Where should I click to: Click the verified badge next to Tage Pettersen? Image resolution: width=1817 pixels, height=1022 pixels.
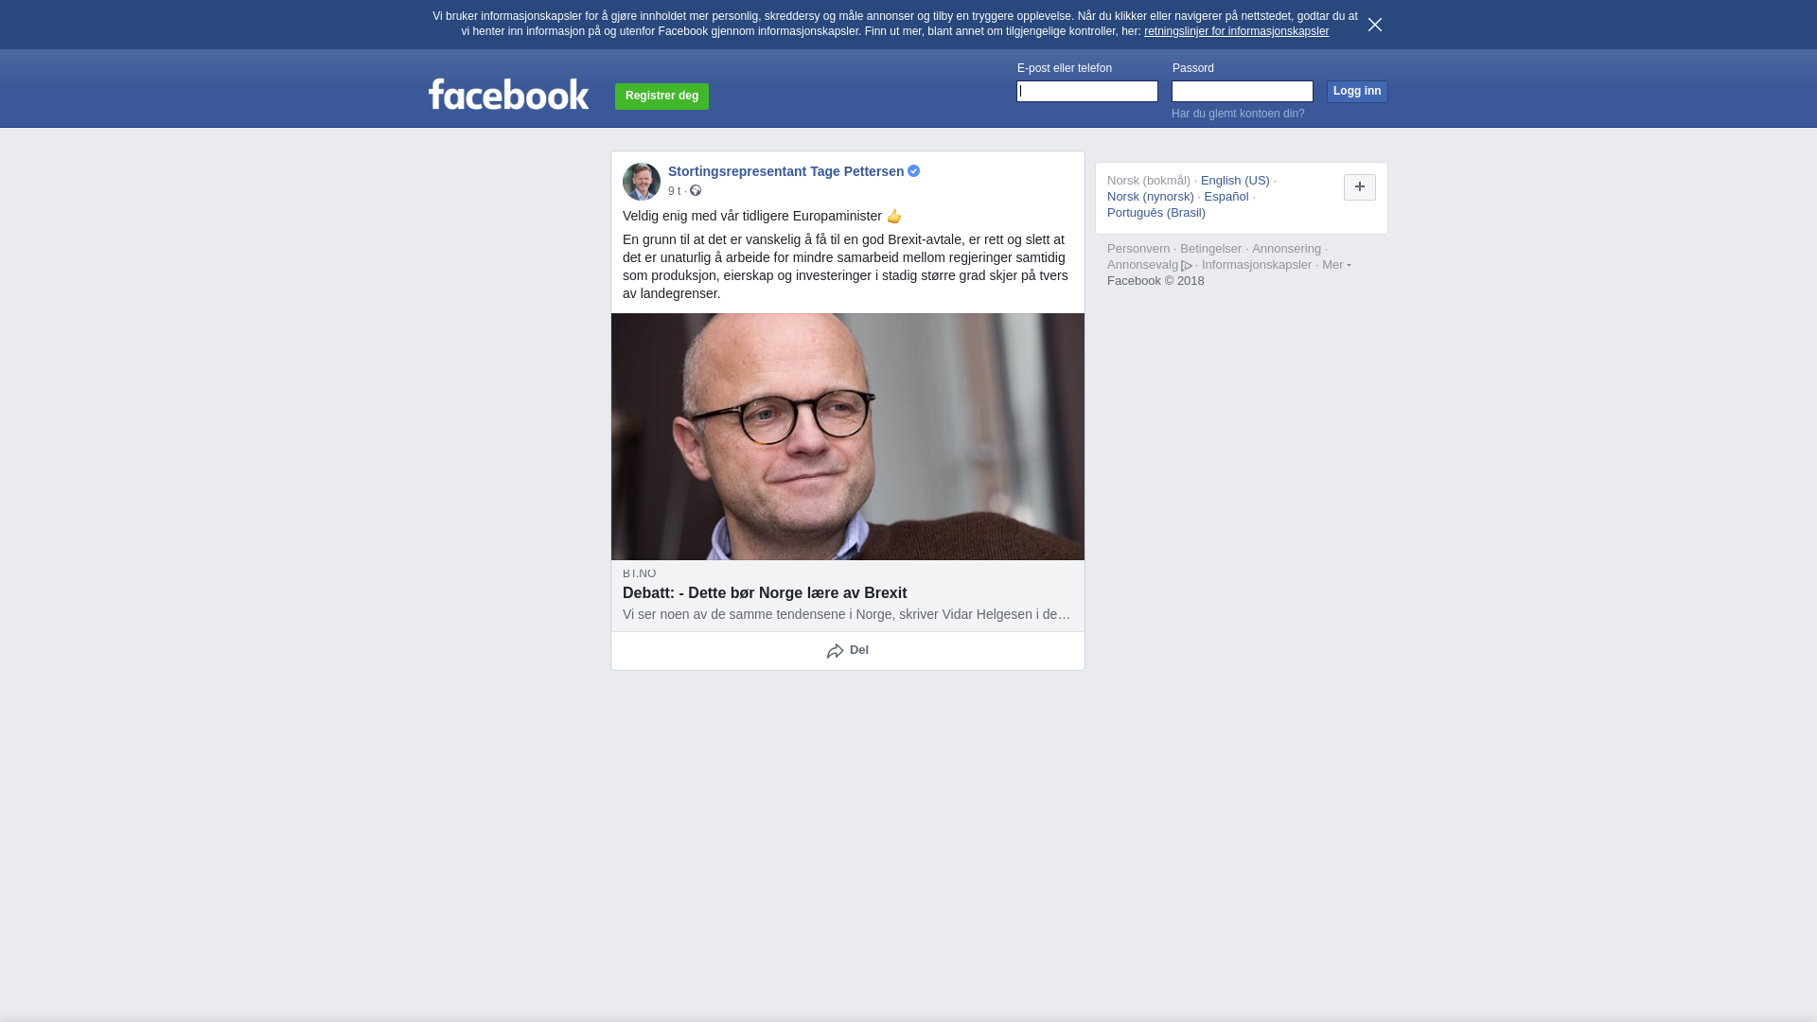(x=914, y=171)
